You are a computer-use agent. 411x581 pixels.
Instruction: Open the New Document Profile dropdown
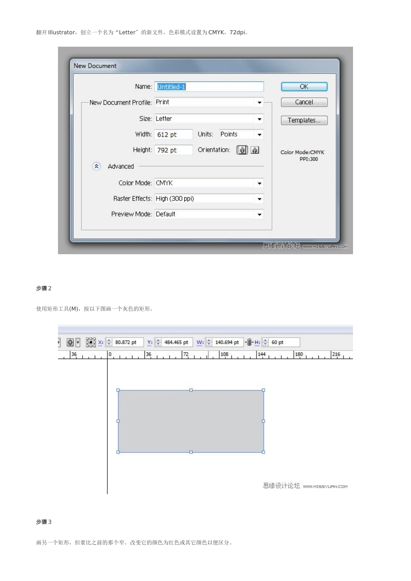click(x=209, y=102)
